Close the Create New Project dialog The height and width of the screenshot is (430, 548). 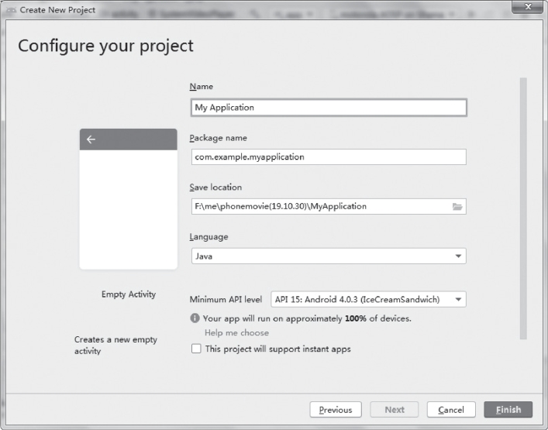click(x=528, y=8)
